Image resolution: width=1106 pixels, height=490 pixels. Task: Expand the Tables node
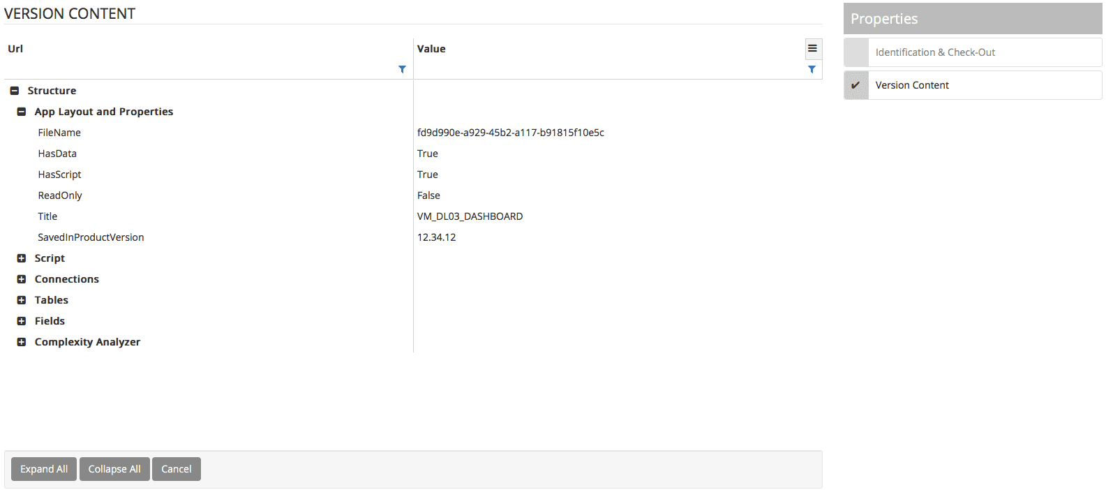[x=22, y=300]
